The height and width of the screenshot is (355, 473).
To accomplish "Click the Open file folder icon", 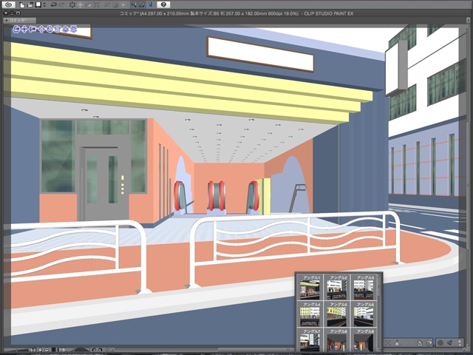I will coord(29,4).
